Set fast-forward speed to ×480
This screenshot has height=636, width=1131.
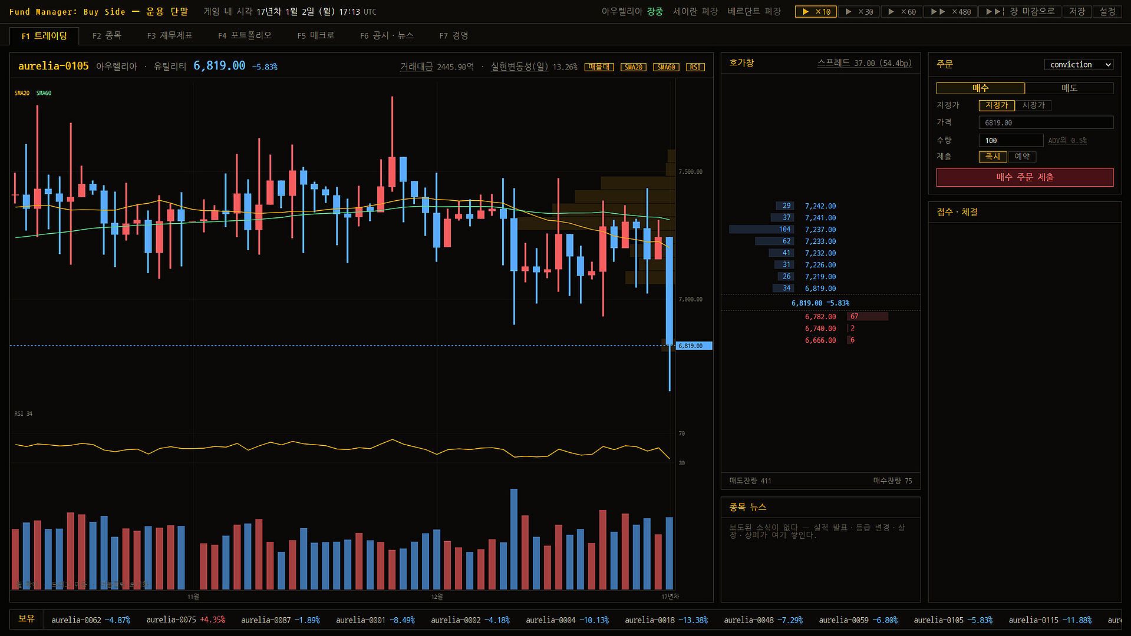pyautogui.click(x=950, y=12)
